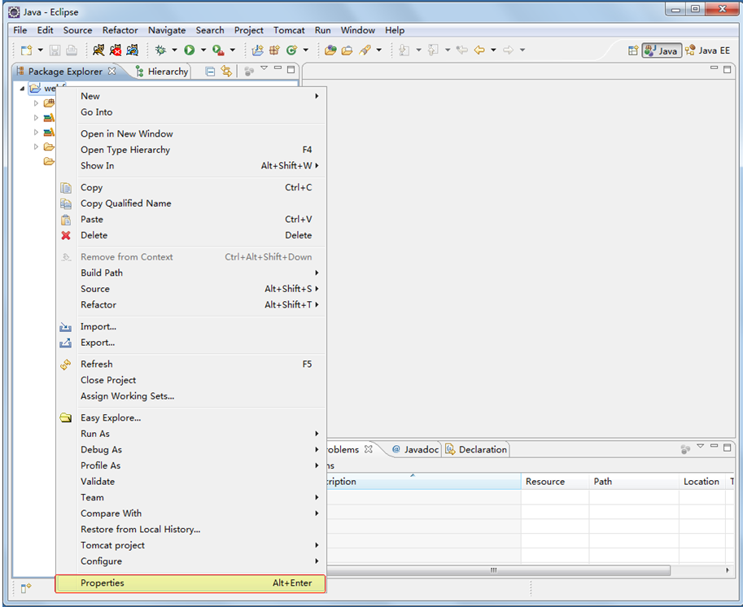
Task: Click the Last Edit Location icon
Action: pos(462,50)
